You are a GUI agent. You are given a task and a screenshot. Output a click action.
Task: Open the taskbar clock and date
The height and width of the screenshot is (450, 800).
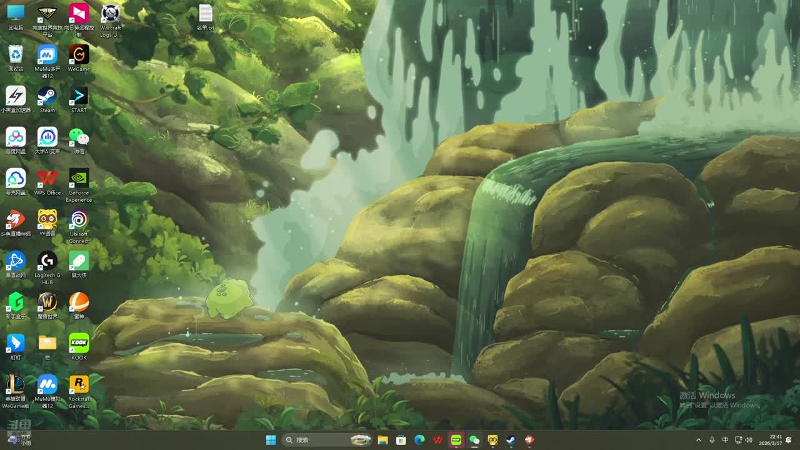(x=776, y=440)
